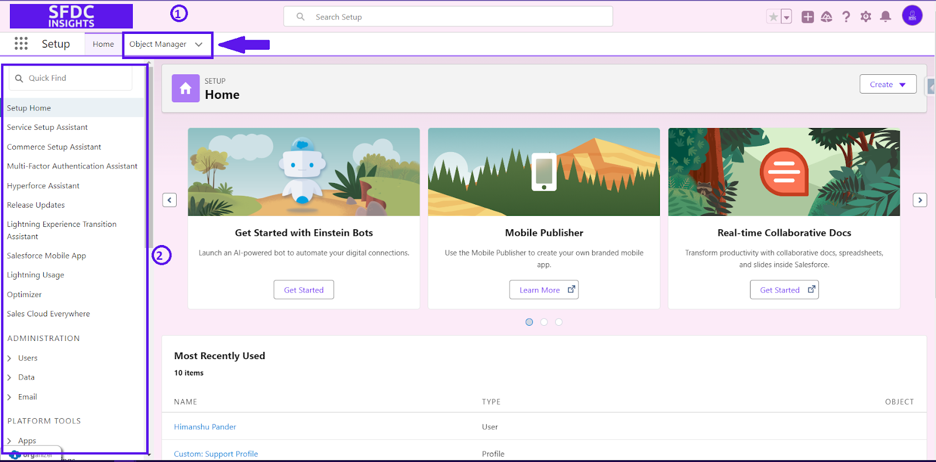Click the Einstein Bots card image
936x462 pixels.
304,172
